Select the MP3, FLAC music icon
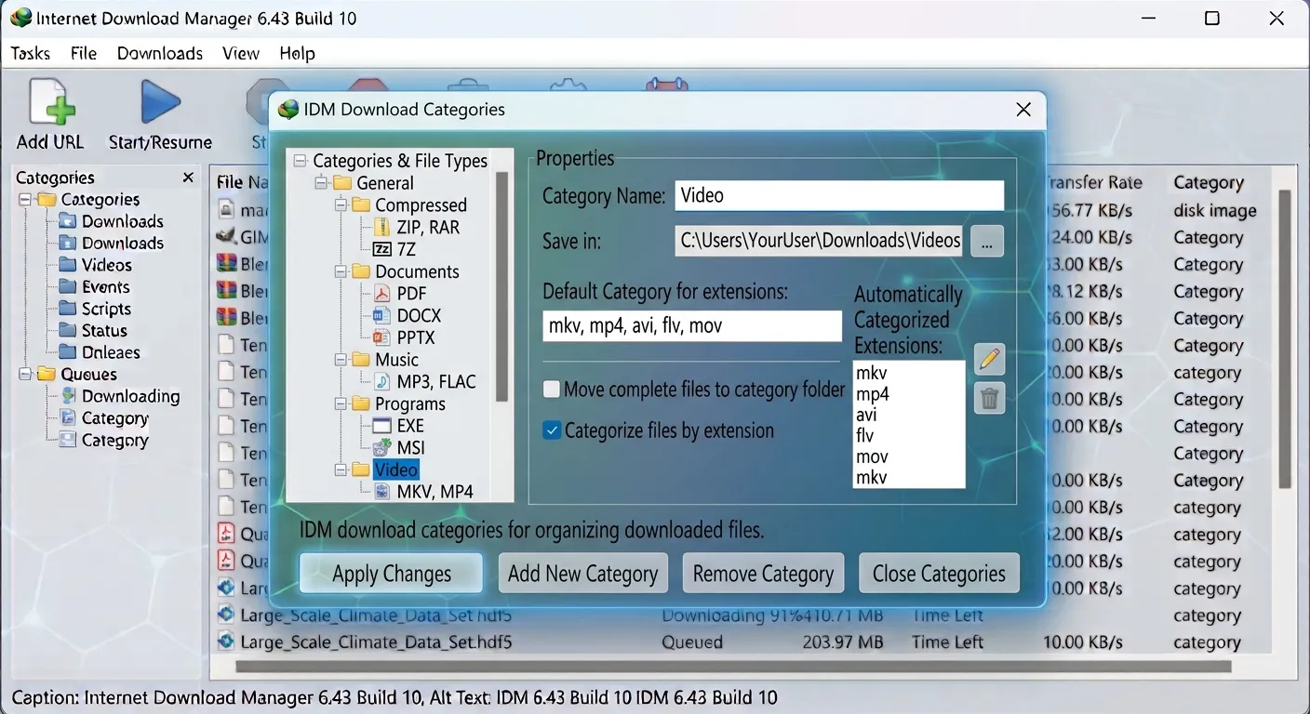 point(382,382)
